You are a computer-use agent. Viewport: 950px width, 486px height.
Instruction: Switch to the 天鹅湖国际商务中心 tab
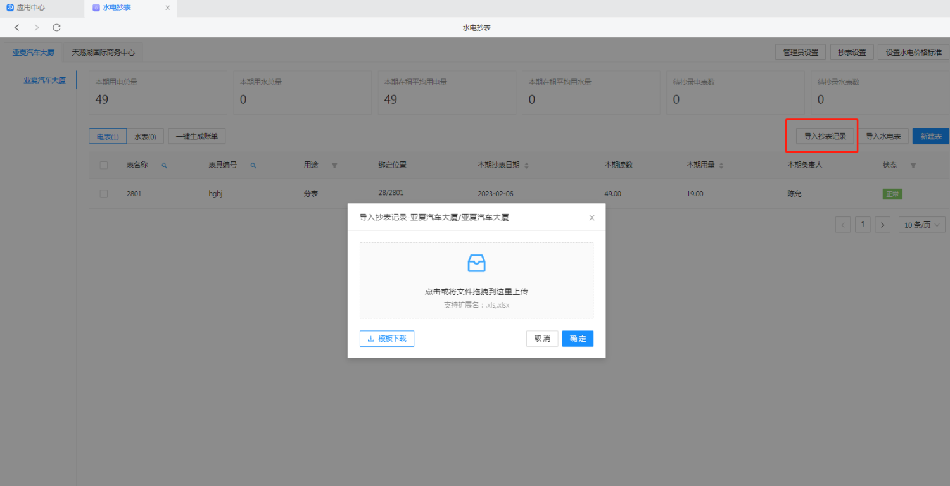pos(103,53)
